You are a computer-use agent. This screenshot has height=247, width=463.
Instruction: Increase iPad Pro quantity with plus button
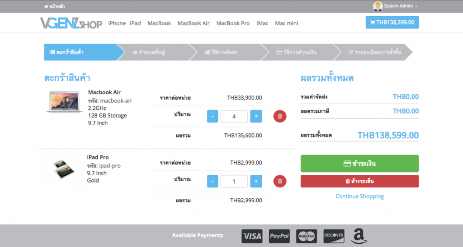(x=256, y=181)
